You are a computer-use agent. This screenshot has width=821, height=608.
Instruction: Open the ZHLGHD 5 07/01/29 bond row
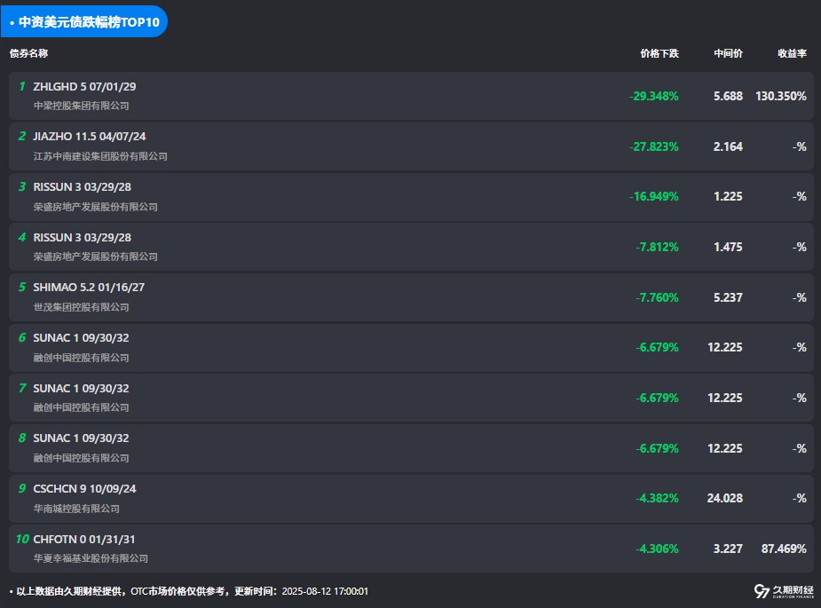click(84, 87)
